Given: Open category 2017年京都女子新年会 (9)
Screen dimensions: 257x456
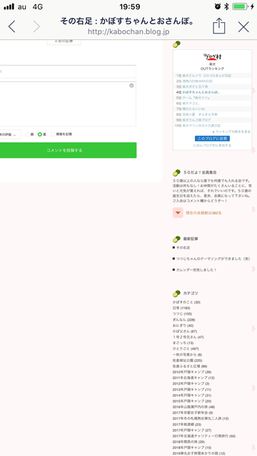Looking at the screenshot, I should pyautogui.click(x=193, y=413).
